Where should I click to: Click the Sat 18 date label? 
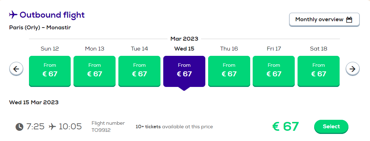point(318,49)
